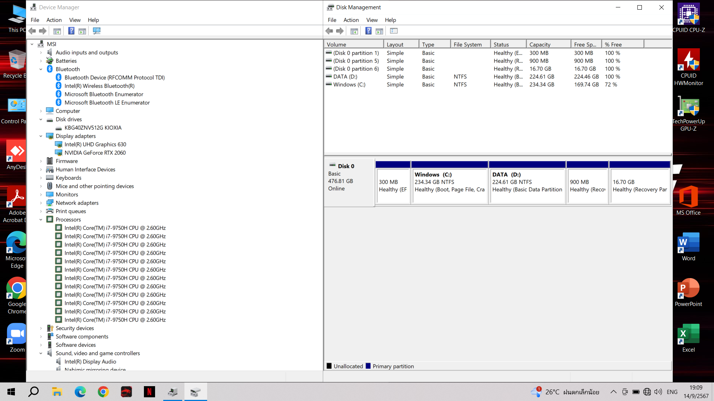This screenshot has height=401, width=714.
Task: Click Help icon in Device Manager toolbar
Action: [x=71, y=31]
